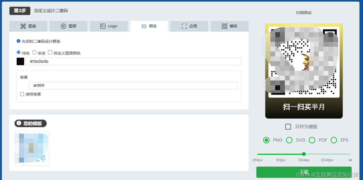363x180 pixels.
Task: Tick the 透明背景 transparent background checkbox
Action: (22, 94)
